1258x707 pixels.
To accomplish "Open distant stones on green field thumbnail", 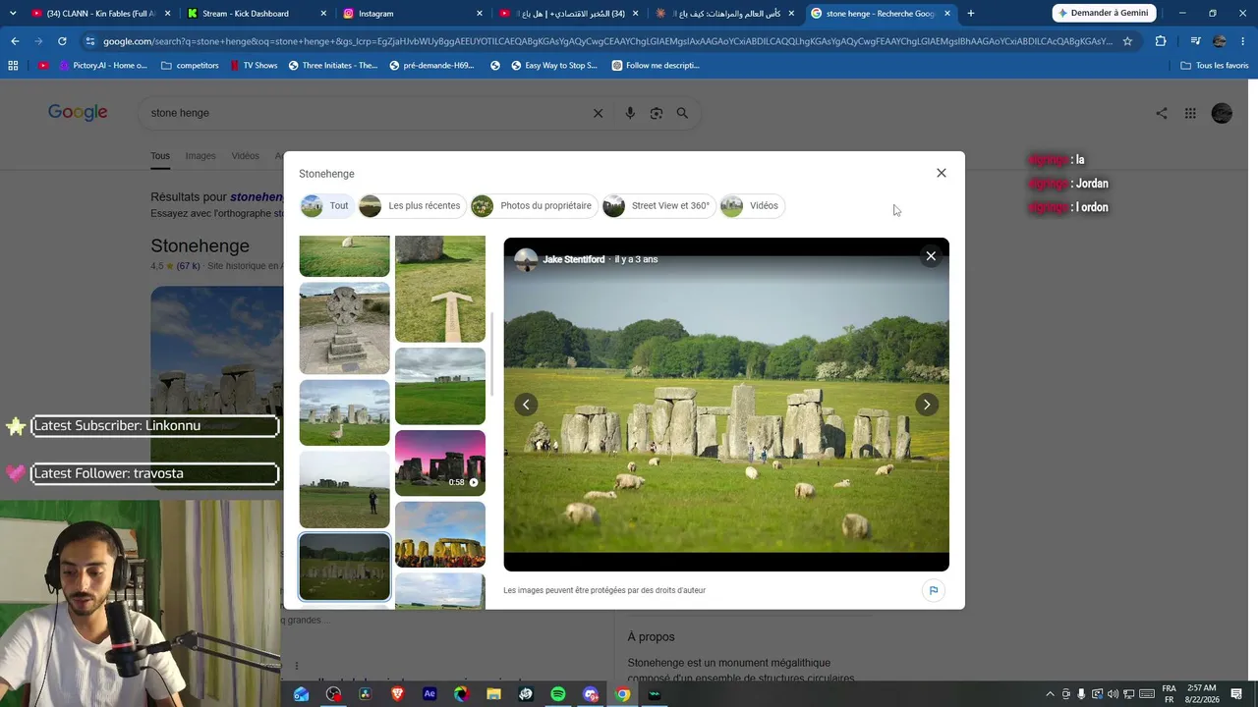I will tap(440, 386).
